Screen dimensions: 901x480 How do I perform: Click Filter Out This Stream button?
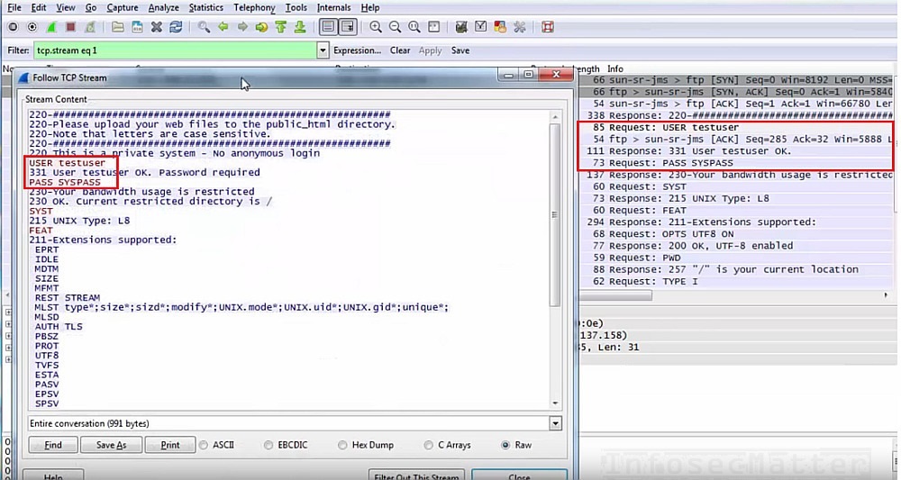tap(416, 475)
